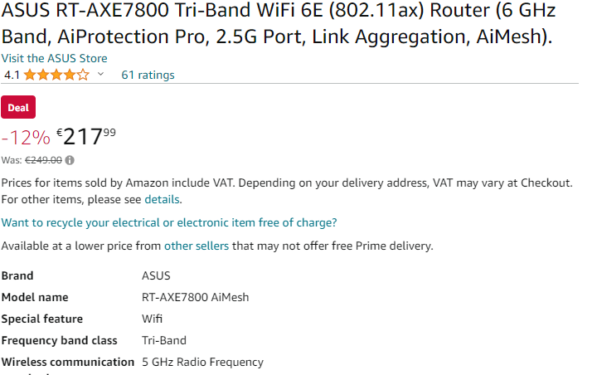Click the Frequency band class value Tri-Band
597x375 pixels.
[x=164, y=340]
